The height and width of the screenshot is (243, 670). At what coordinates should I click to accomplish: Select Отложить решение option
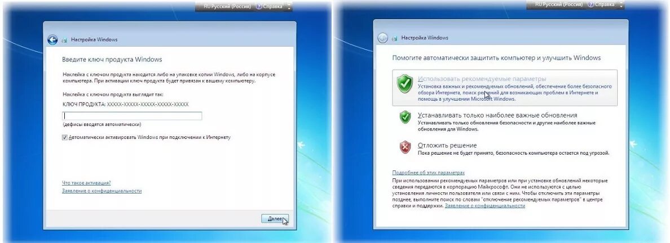[x=505, y=148]
